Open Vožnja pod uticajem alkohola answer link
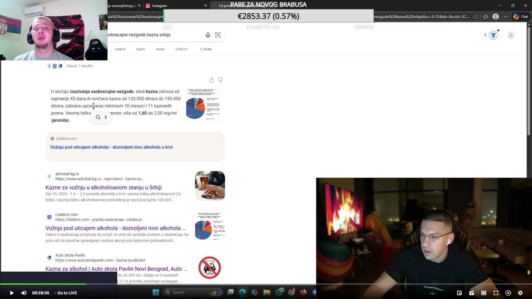This screenshot has height=299, width=532. (x=111, y=147)
